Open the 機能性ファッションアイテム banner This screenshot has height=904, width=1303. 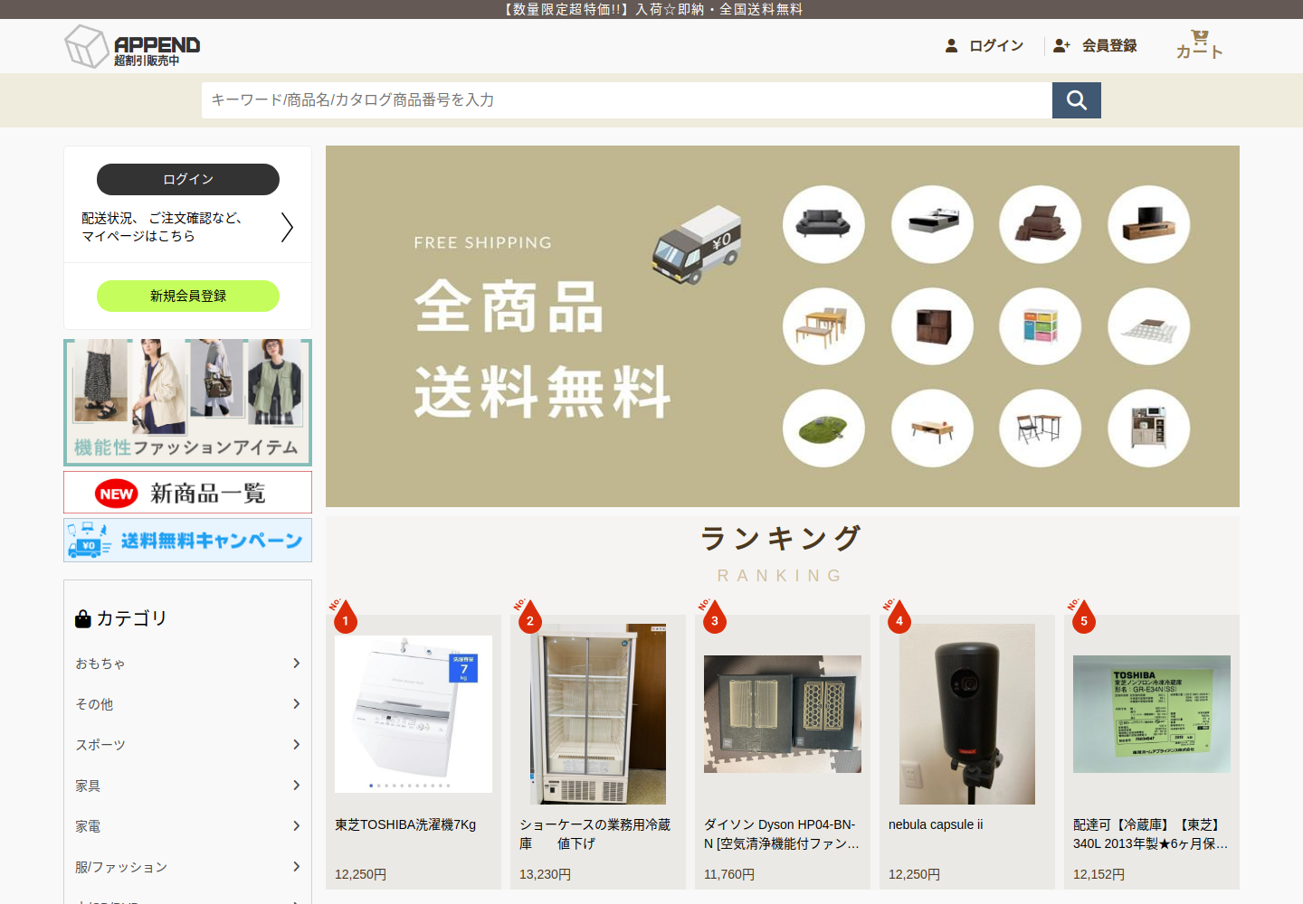click(188, 402)
